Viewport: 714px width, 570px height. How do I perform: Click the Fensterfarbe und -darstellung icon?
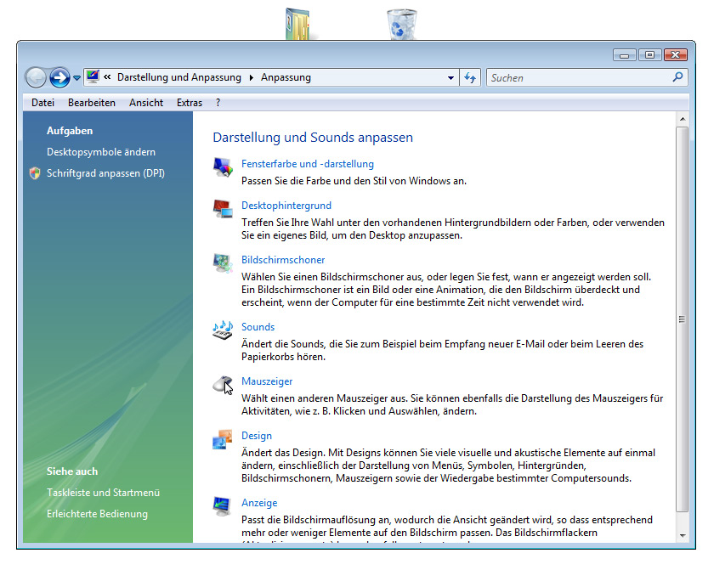[223, 167]
